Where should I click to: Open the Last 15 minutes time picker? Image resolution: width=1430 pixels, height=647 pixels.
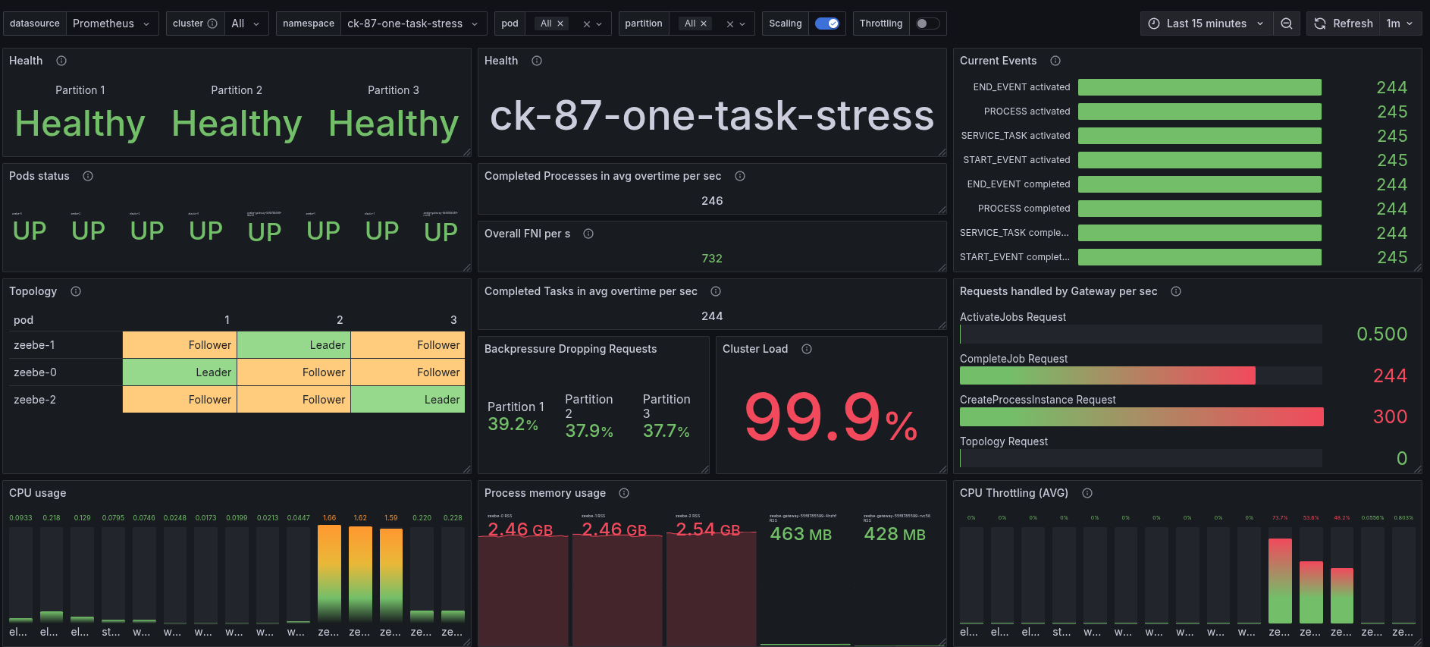[1206, 24]
